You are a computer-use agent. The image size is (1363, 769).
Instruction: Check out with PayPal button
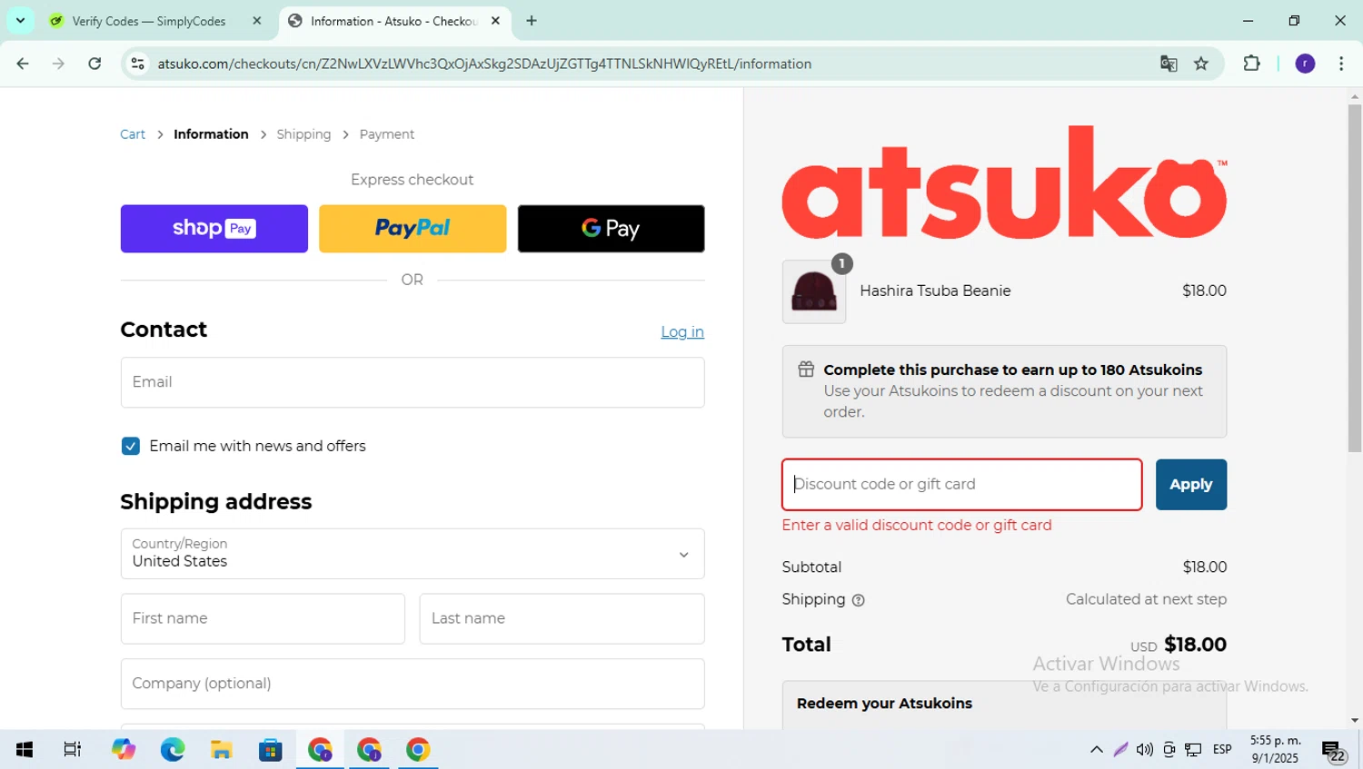pos(413,229)
